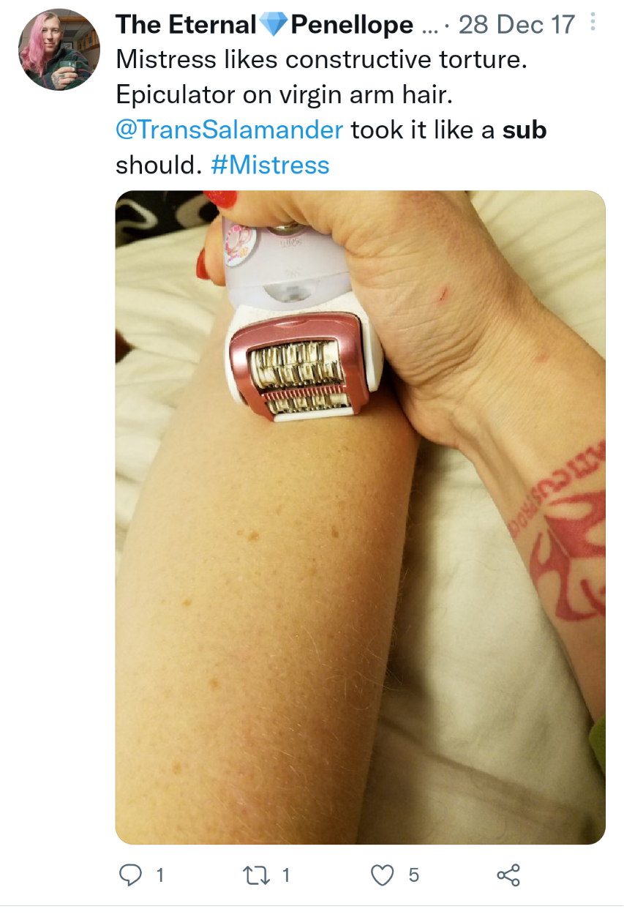The image size is (624, 920).
Task: Click 'Mistress likes constructive torture' text line
Action: click(322, 60)
